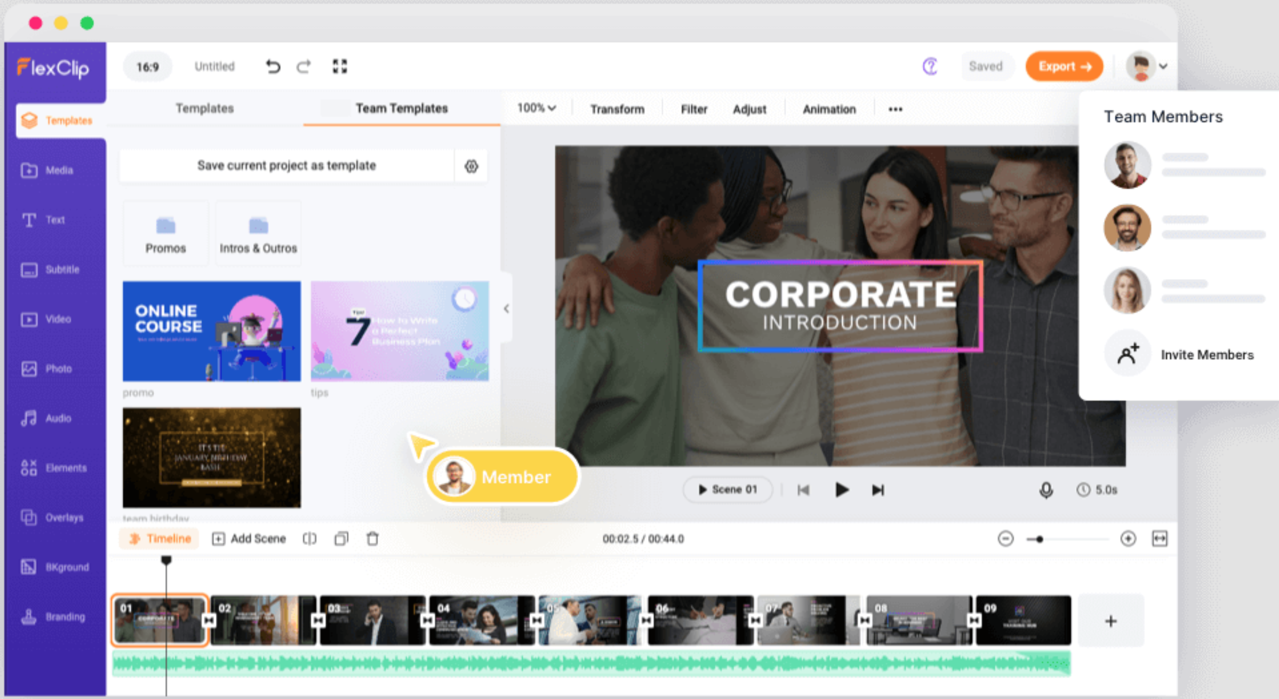1279x699 pixels.
Task: Open template settings gear icon
Action: [x=471, y=166]
